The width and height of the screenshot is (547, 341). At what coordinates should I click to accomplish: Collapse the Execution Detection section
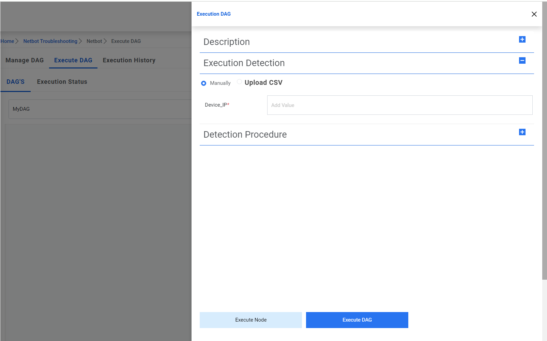(522, 60)
